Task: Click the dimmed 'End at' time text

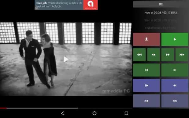Action: pyautogui.click(x=161, y=28)
